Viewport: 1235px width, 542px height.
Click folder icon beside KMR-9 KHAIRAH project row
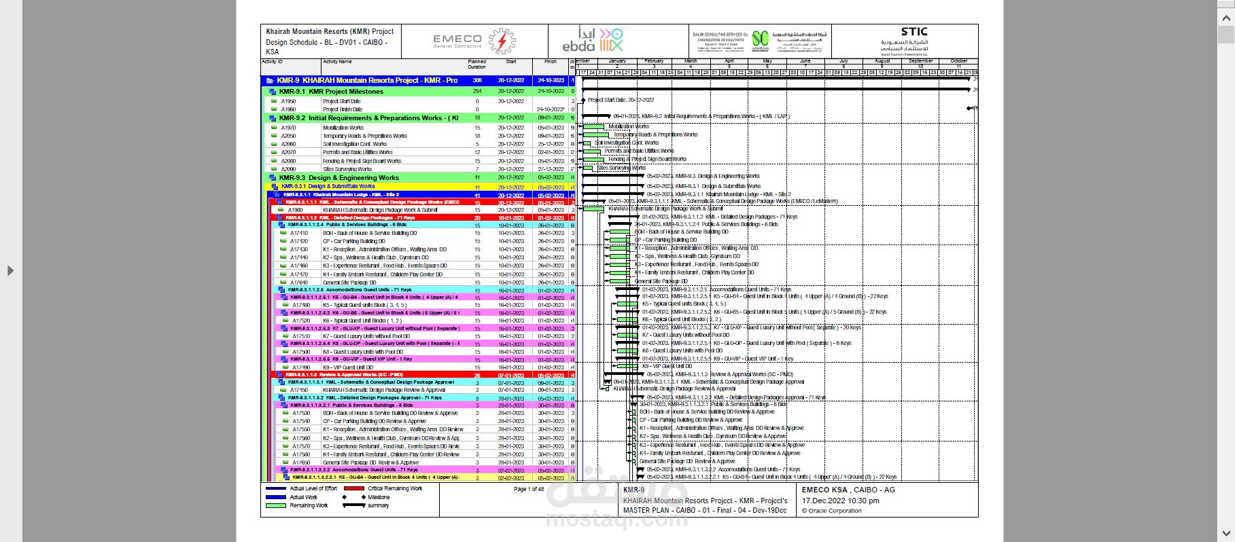tap(270, 80)
